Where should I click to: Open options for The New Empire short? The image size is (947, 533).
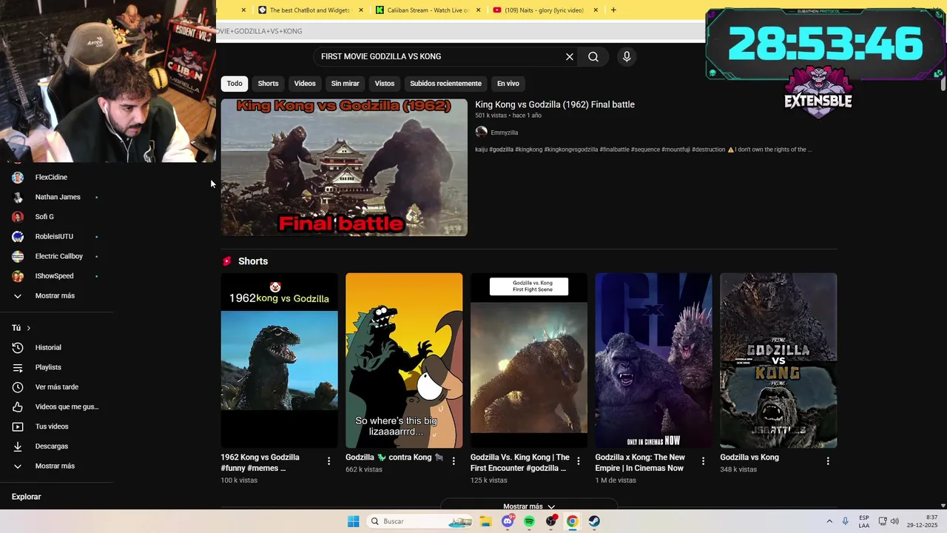coord(703,461)
